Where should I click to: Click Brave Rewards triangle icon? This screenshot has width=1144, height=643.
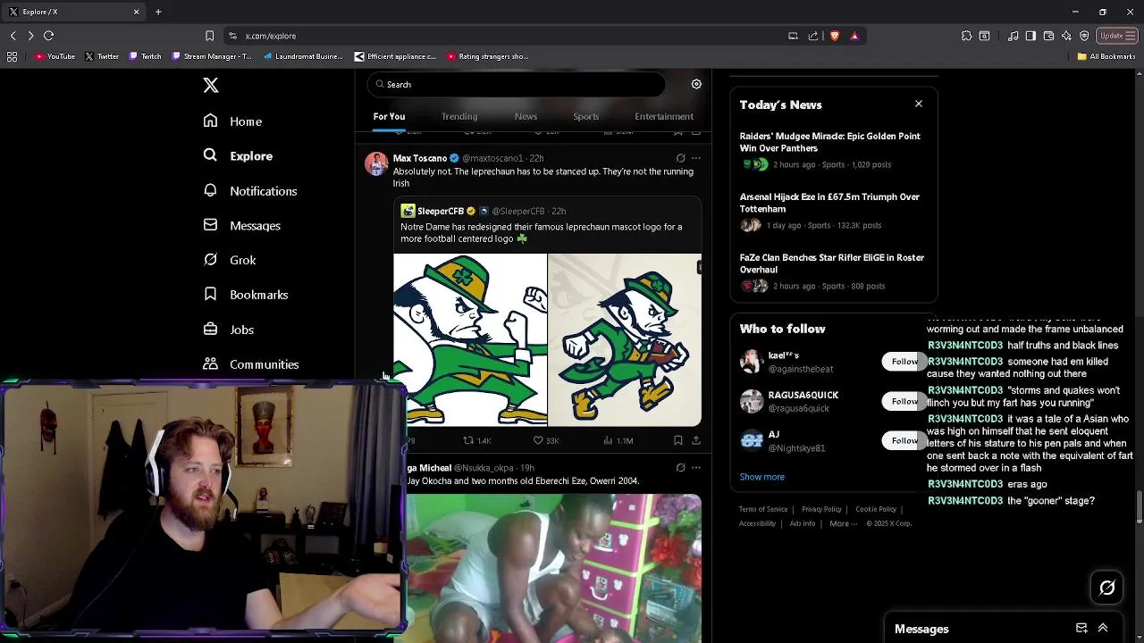(x=854, y=36)
